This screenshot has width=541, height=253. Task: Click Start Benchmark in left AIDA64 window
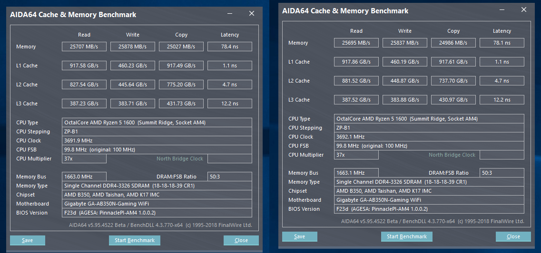click(x=135, y=240)
